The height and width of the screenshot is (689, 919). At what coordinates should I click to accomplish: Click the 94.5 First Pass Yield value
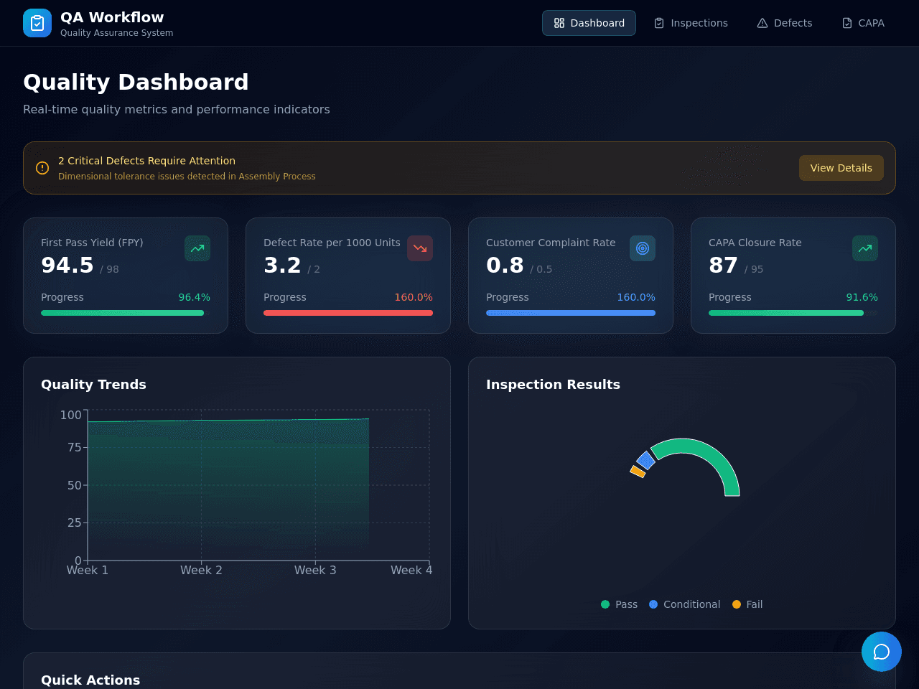67,266
